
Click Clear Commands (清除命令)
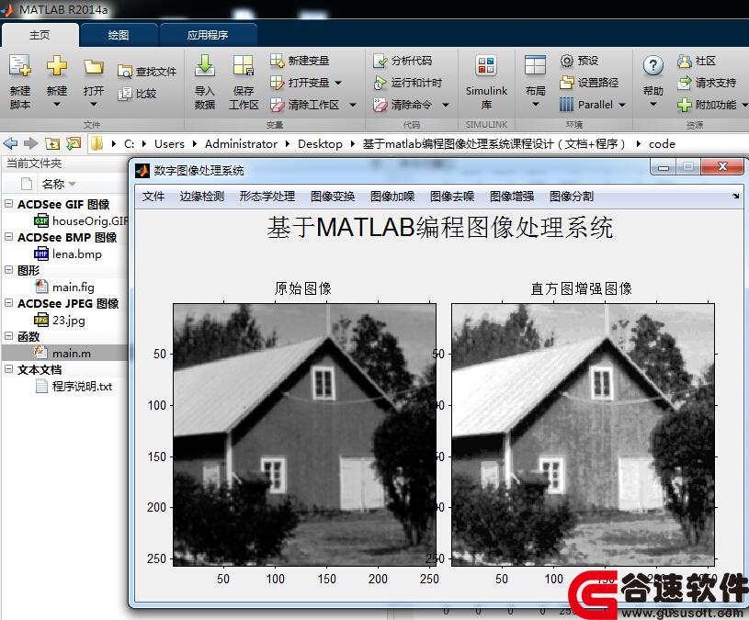tap(403, 105)
